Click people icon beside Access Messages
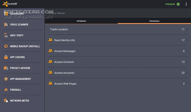The width and height of the screenshot is (191, 112). coord(50,51)
